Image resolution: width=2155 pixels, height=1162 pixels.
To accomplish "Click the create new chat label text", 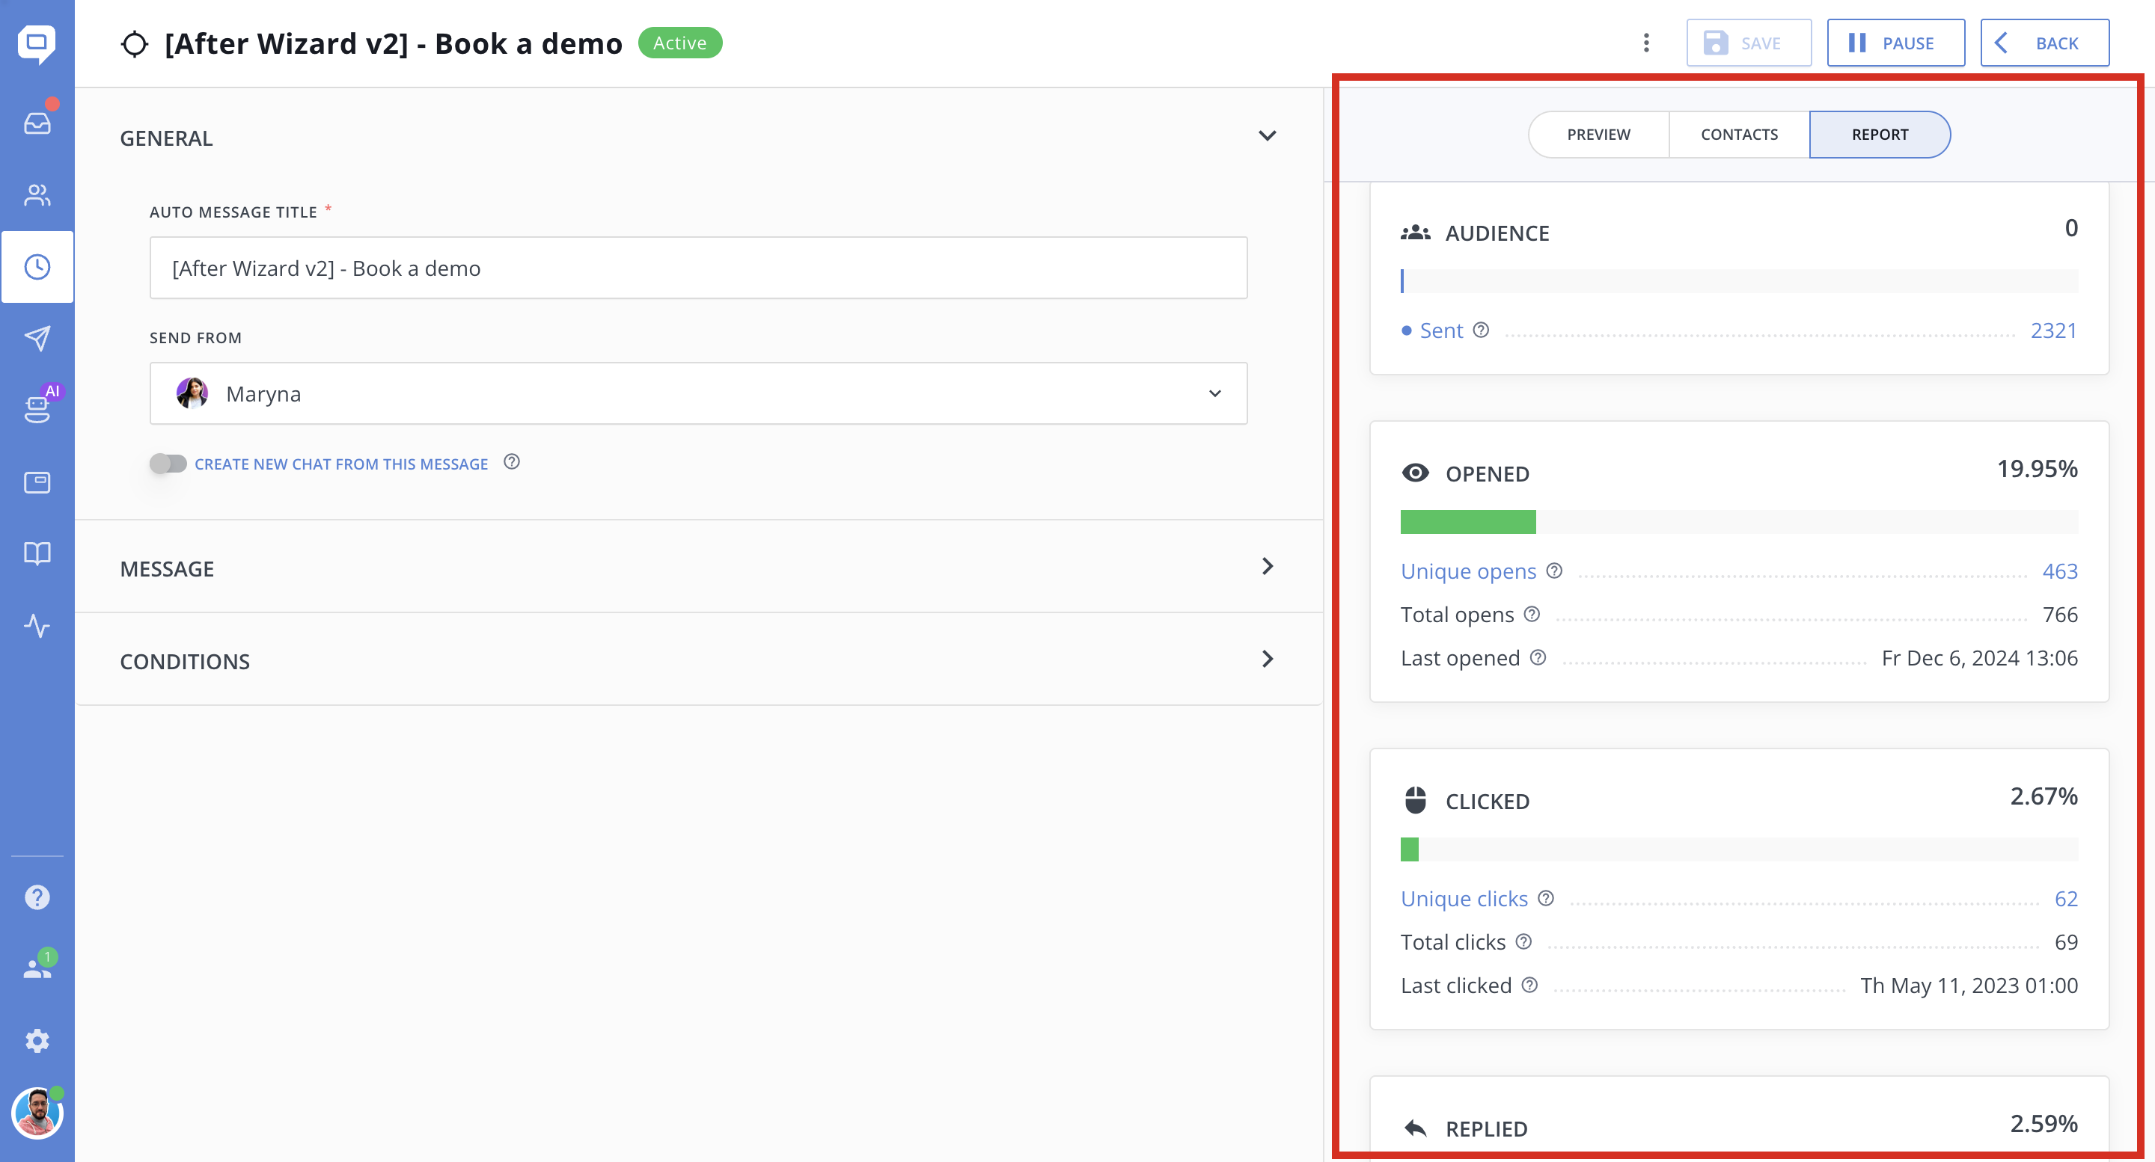I will click(x=341, y=464).
